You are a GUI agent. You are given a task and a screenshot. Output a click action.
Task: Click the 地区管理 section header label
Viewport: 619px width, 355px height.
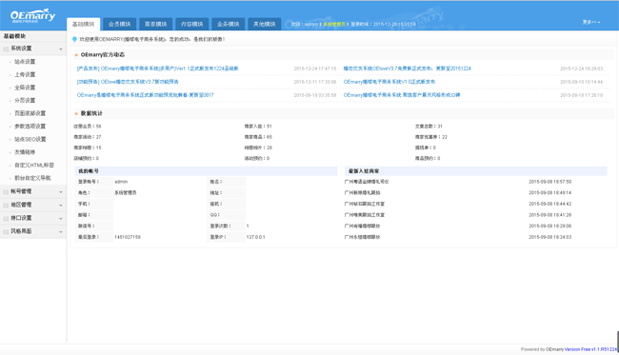coord(21,206)
